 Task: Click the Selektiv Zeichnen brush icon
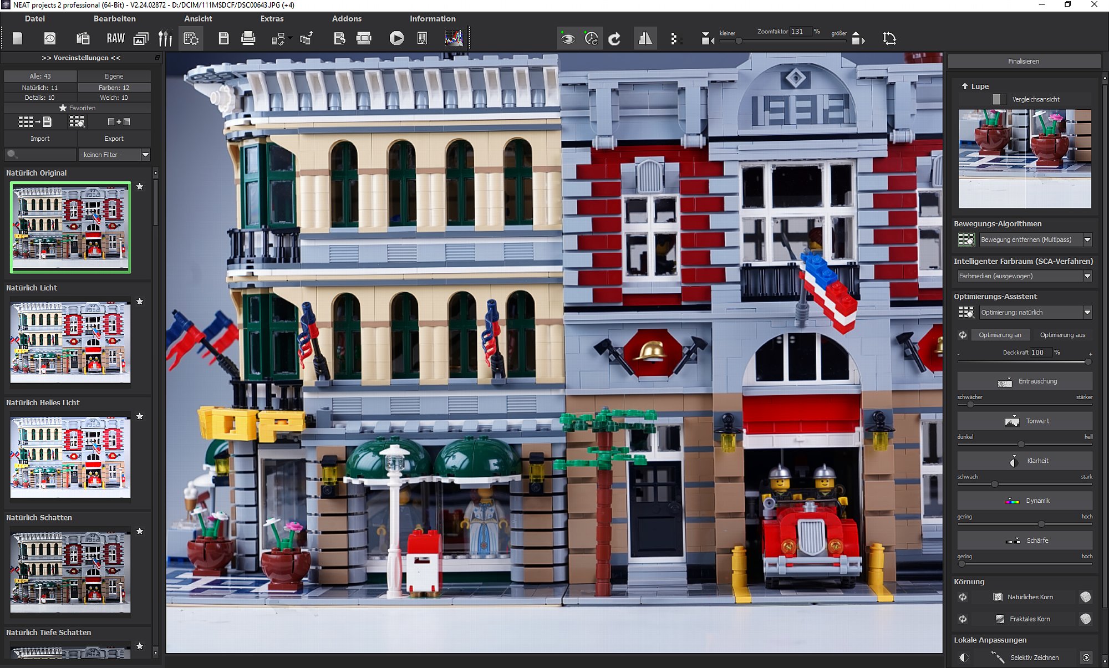[998, 657]
